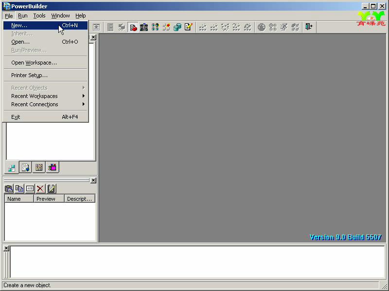The image size is (389, 291).
Task: Click the Clip window red X delete icon
Action: [x=40, y=189]
